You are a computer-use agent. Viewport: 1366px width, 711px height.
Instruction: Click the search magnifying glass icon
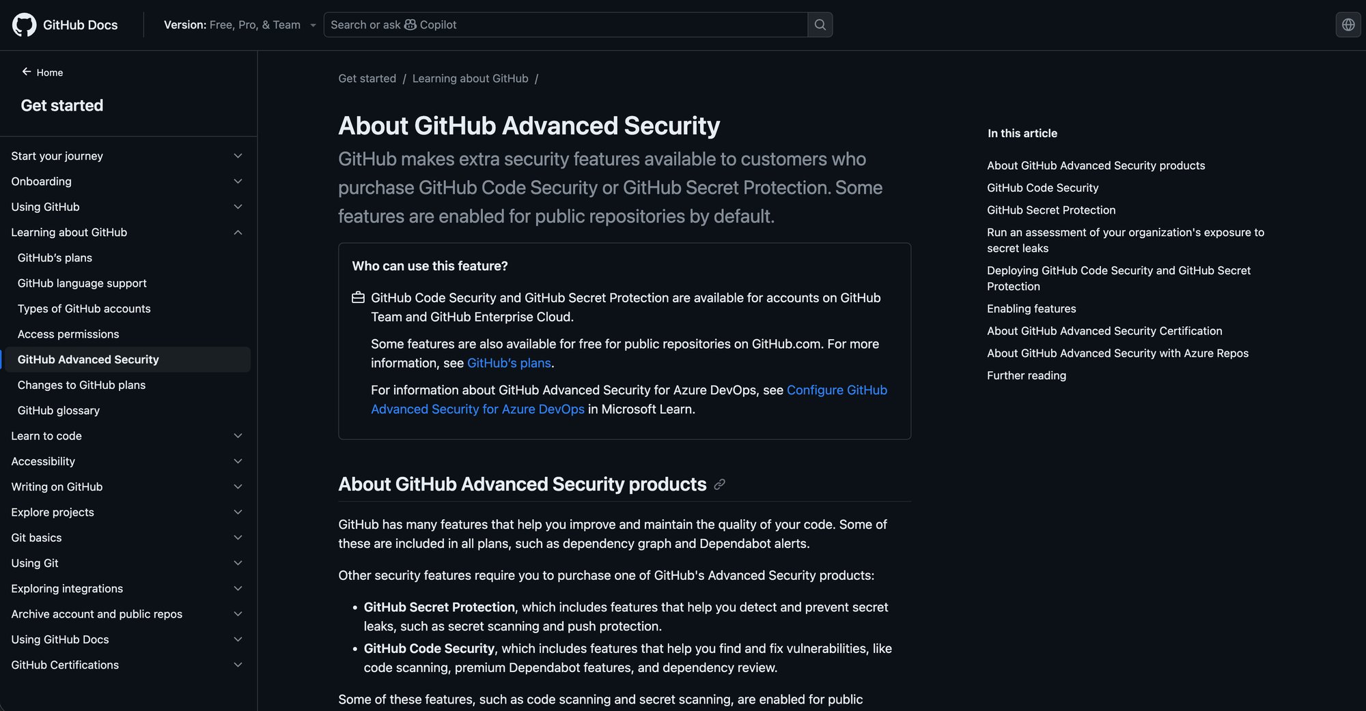pos(820,25)
